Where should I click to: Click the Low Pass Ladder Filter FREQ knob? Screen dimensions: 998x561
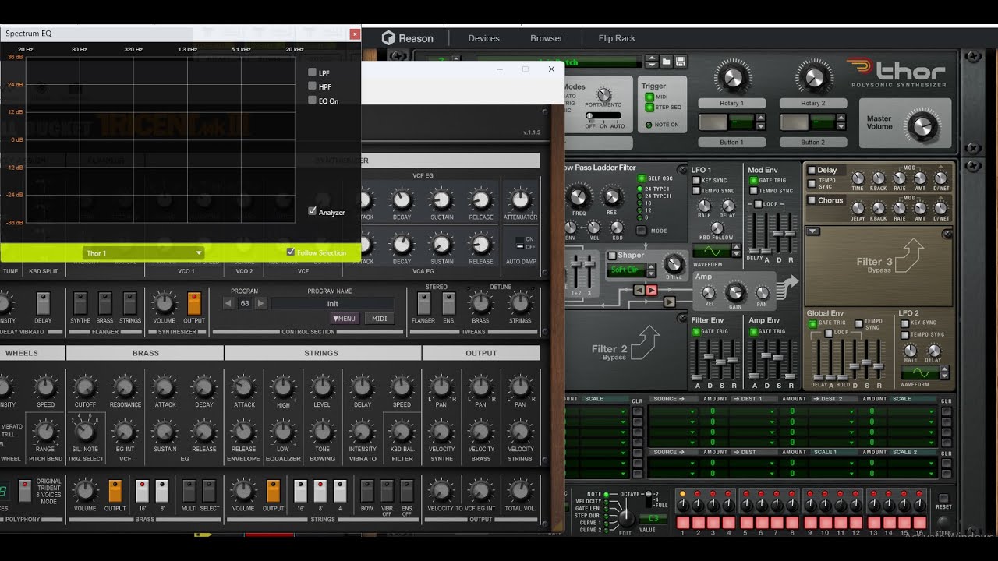579,196
